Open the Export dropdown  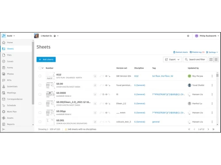[172, 59]
